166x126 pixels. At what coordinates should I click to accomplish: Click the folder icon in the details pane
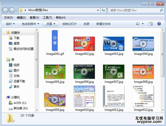point(10,118)
